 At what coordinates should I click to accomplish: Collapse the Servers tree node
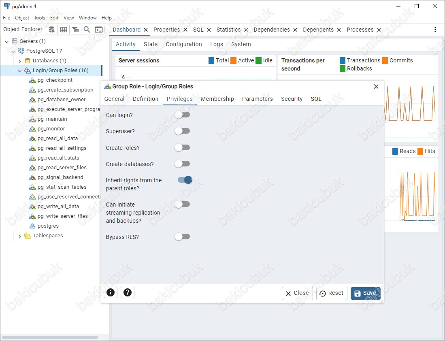coord(6,42)
